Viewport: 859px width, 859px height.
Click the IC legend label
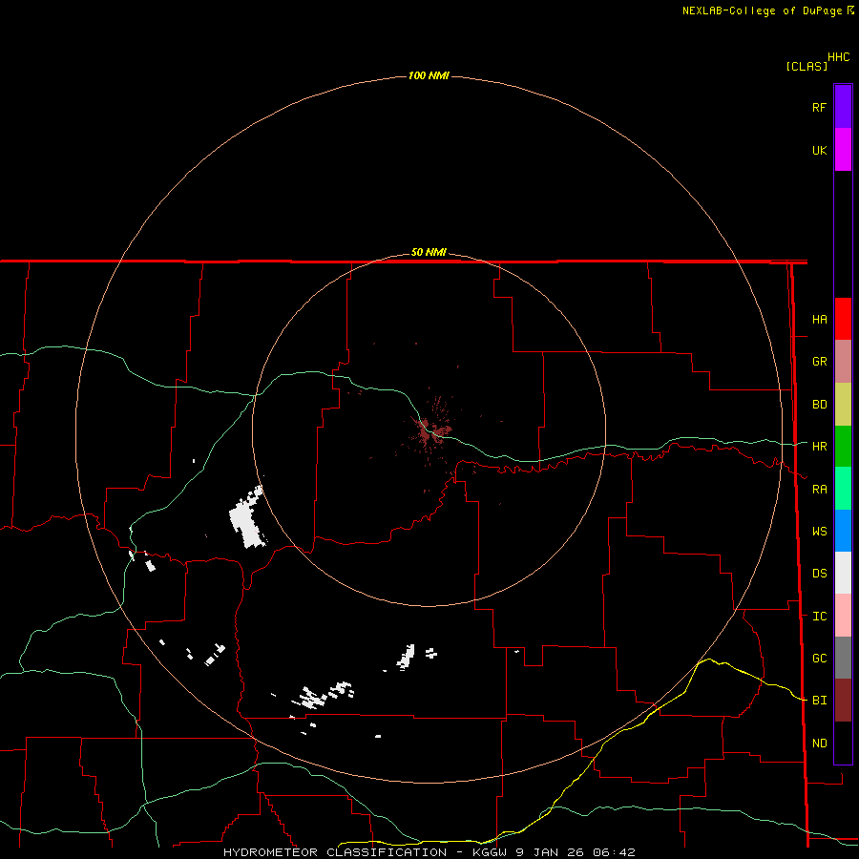(x=819, y=617)
